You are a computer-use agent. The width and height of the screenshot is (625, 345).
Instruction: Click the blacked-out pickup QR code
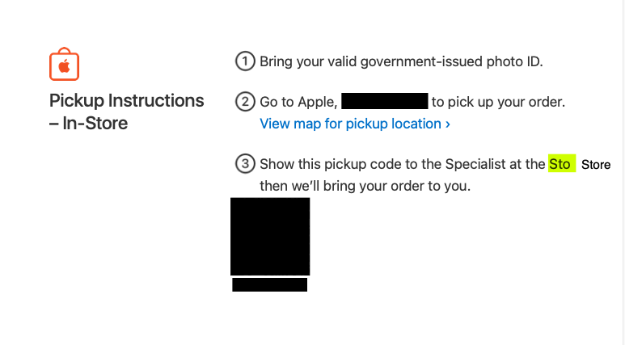tap(270, 236)
